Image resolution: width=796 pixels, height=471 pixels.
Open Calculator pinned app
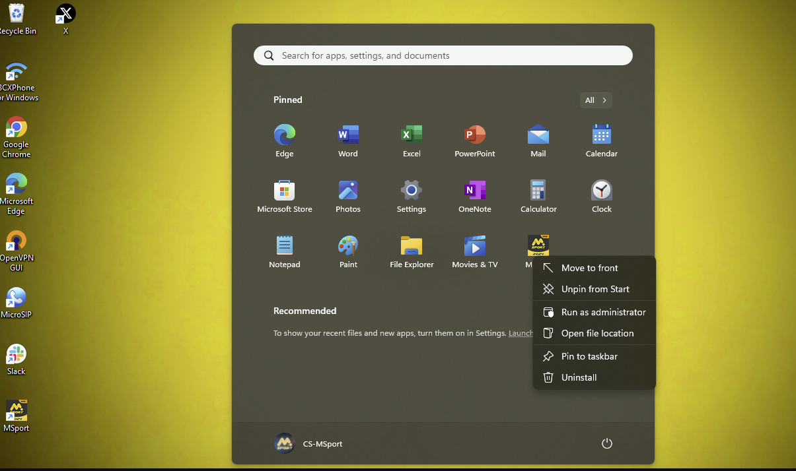[538, 196]
